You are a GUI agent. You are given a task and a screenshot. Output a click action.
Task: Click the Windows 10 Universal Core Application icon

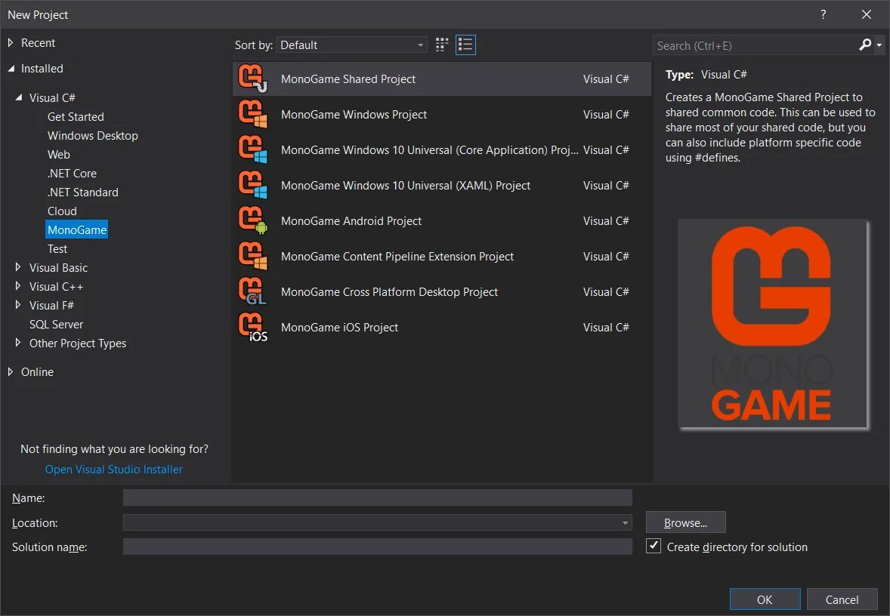[252, 149]
